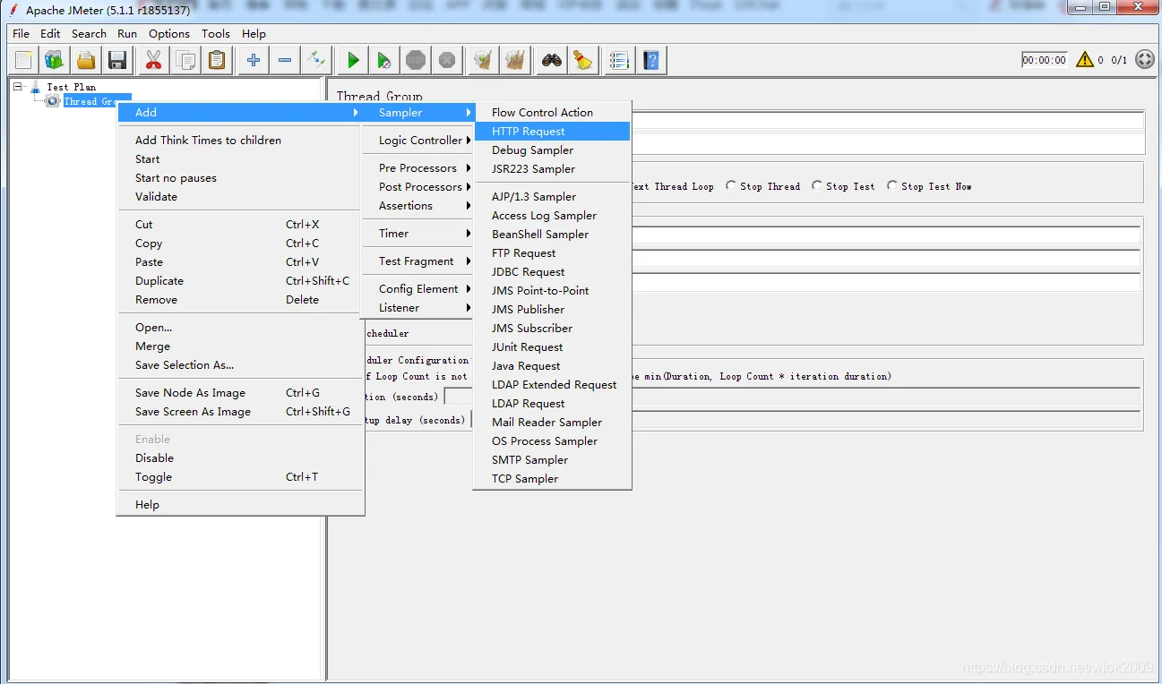Click the elapsed time 00:00:00 display
1162x684 pixels.
pyautogui.click(x=1045, y=60)
